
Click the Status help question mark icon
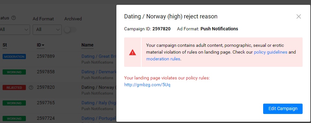coord(14,18)
